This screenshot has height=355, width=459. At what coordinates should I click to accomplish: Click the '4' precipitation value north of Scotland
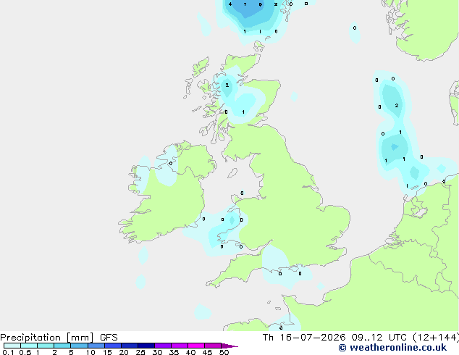coord(230,4)
